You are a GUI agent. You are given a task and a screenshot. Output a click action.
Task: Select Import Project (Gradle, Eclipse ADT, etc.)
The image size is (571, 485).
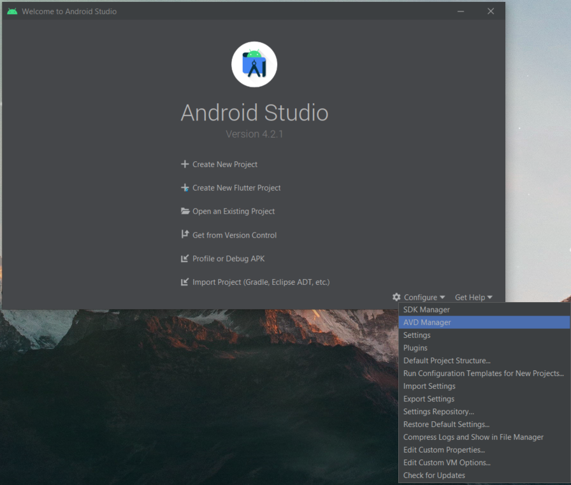tap(261, 282)
